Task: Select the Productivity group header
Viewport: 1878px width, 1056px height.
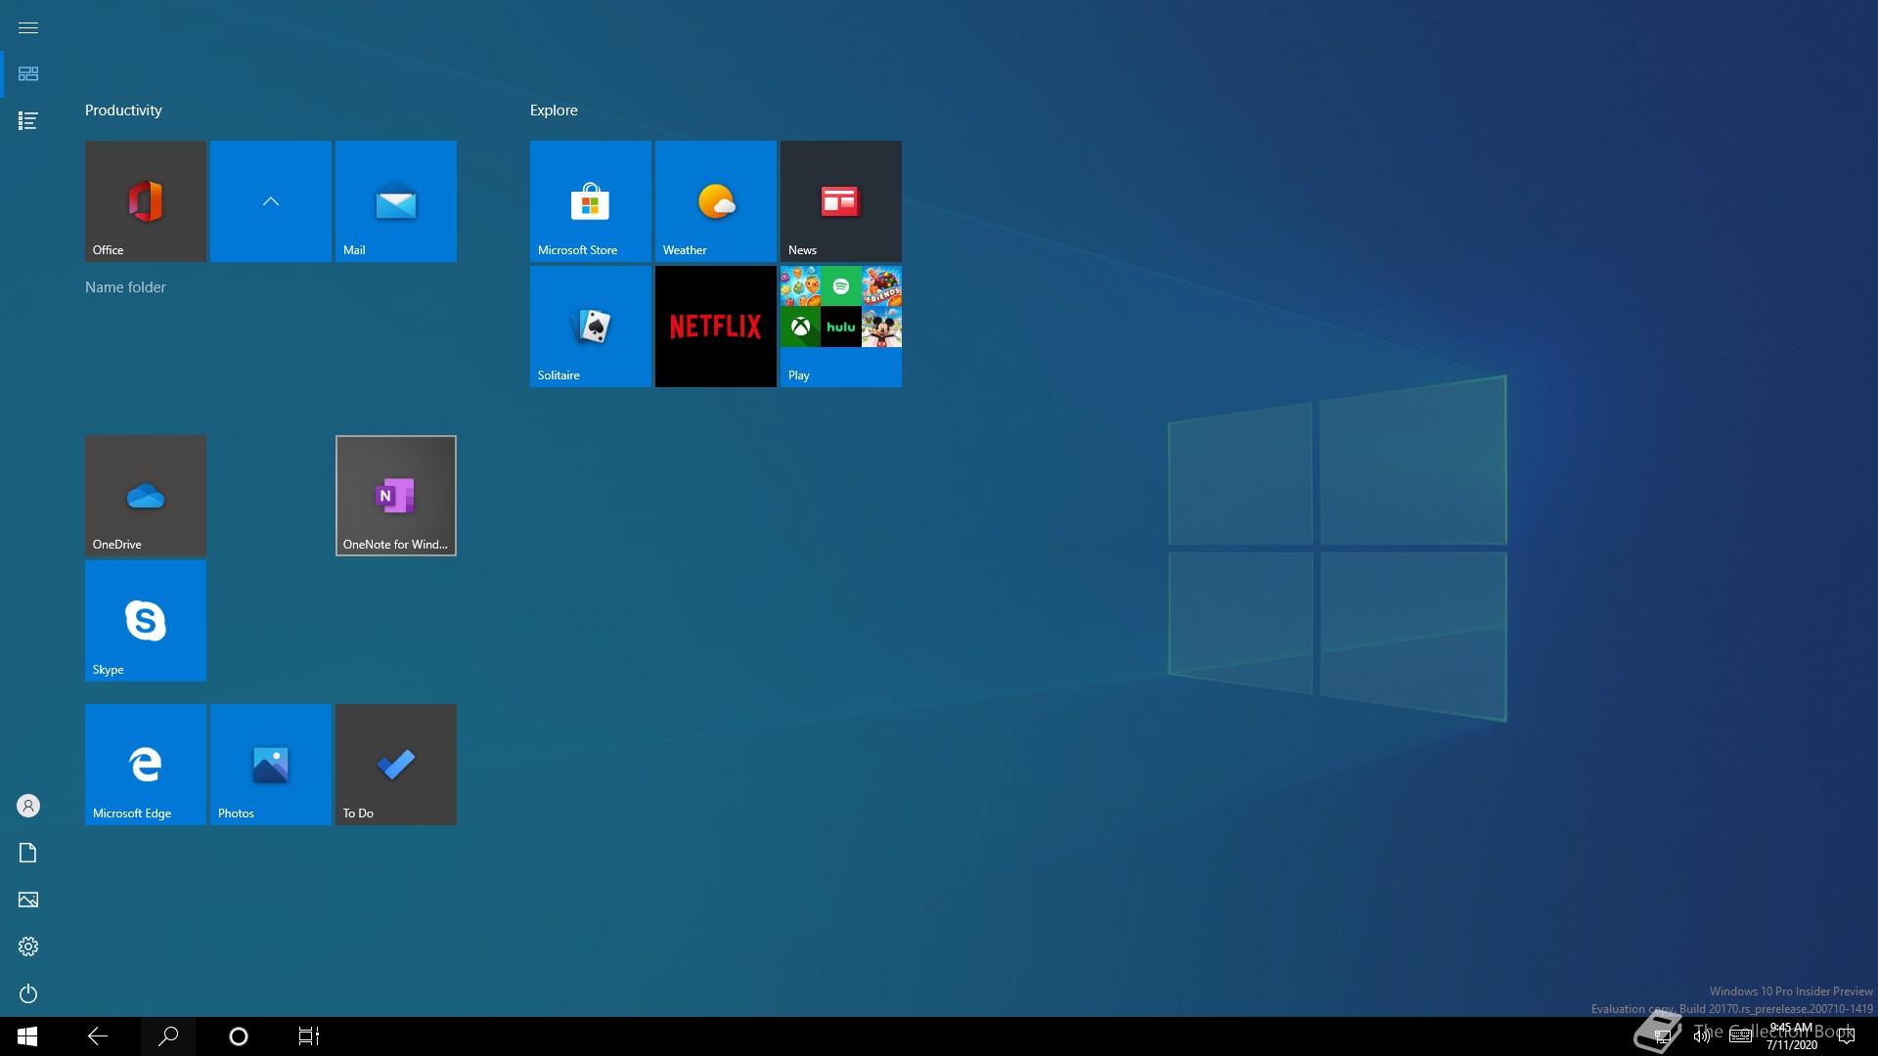Action: 123,110
